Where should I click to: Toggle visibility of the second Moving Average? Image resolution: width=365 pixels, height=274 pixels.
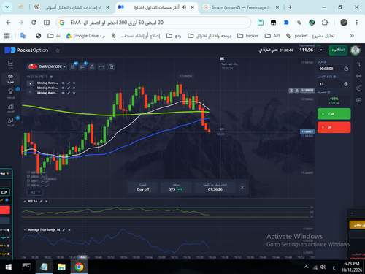click(x=63, y=88)
